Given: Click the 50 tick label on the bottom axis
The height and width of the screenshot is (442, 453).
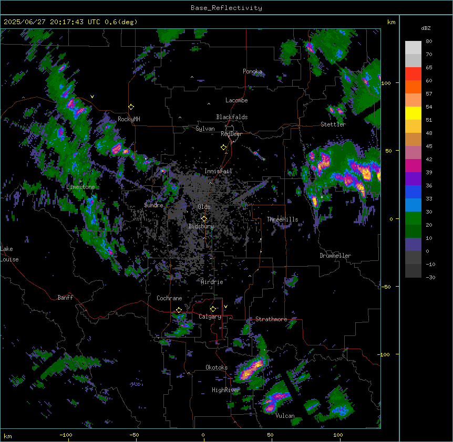Looking at the screenshot, I should [270, 435].
